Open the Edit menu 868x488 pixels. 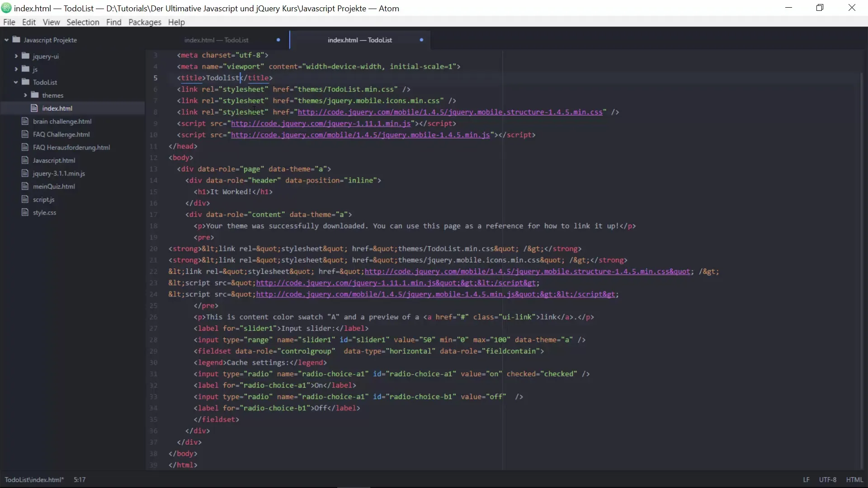(x=29, y=22)
